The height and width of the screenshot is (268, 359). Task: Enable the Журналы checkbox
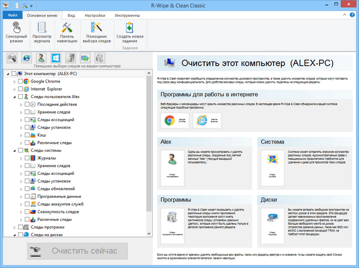tap(26, 159)
